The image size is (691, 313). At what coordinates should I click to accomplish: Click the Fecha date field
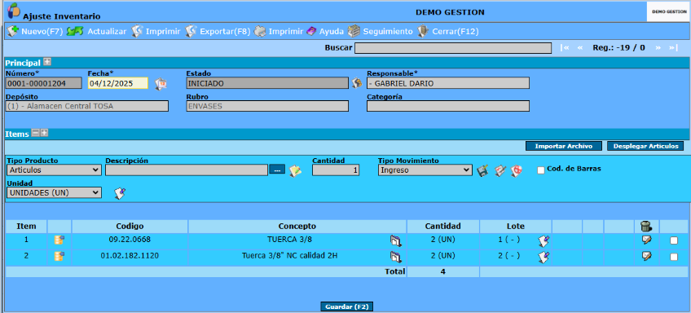pyautogui.click(x=118, y=83)
